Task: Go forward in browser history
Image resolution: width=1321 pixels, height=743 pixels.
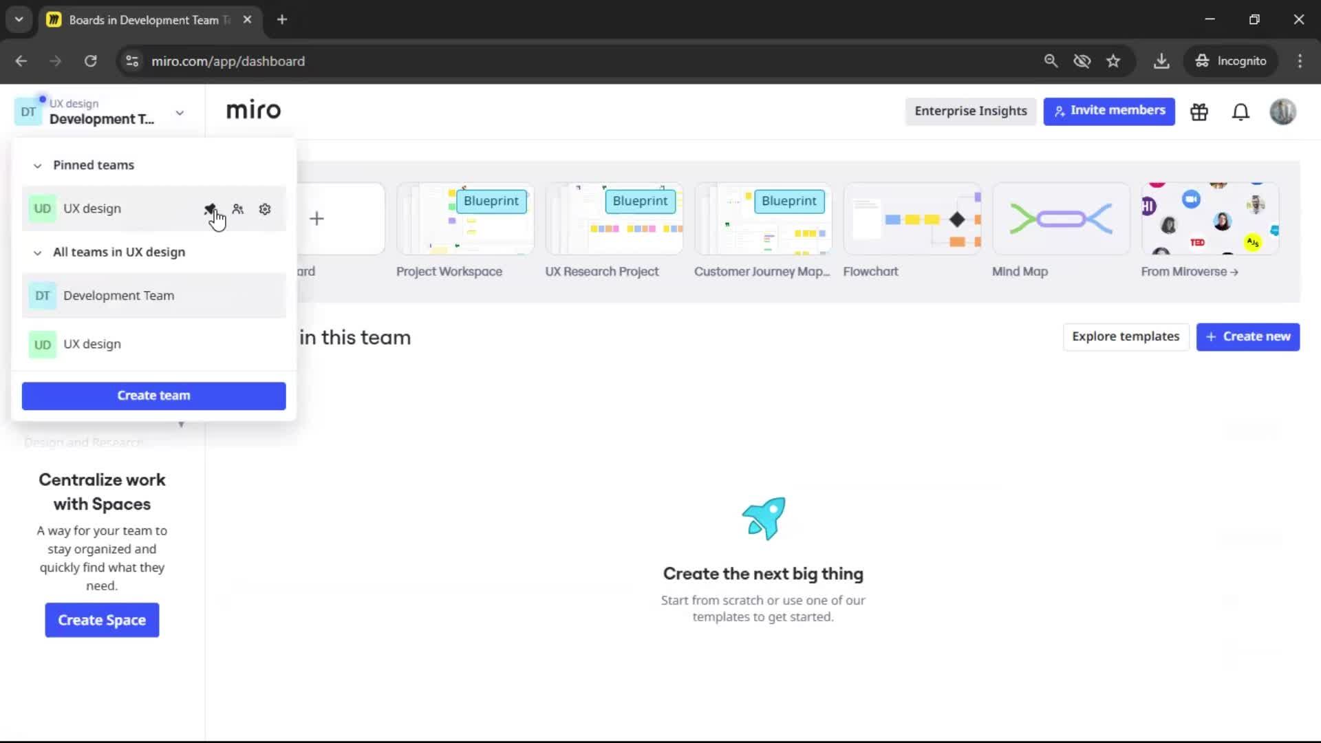Action: [x=55, y=61]
